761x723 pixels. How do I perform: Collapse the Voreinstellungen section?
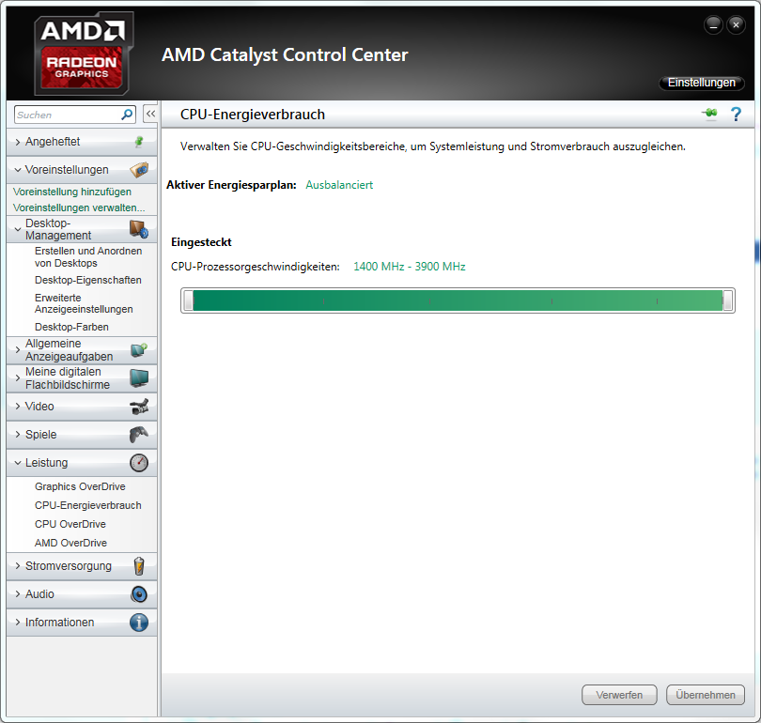coord(18,170)
